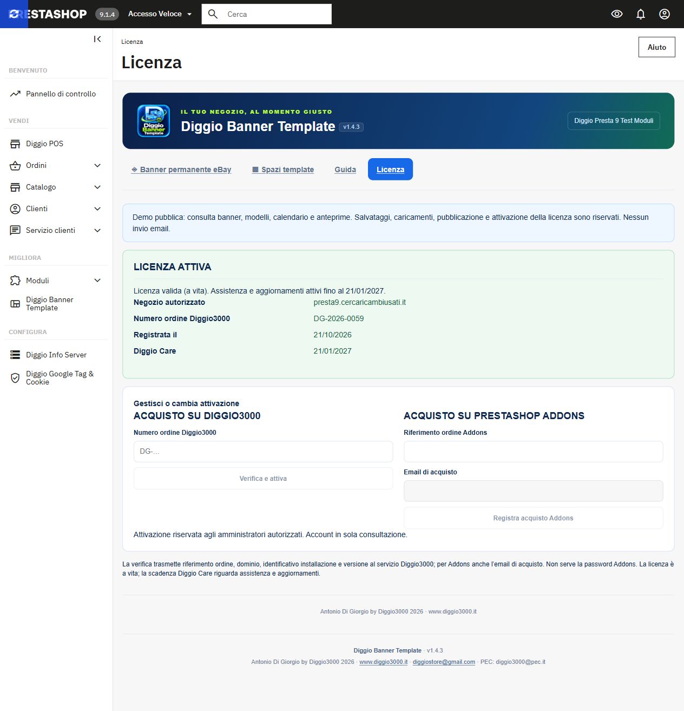Click the PrestaShop logo in header
The height and width of the screenshot is (711, 684).
48,14
